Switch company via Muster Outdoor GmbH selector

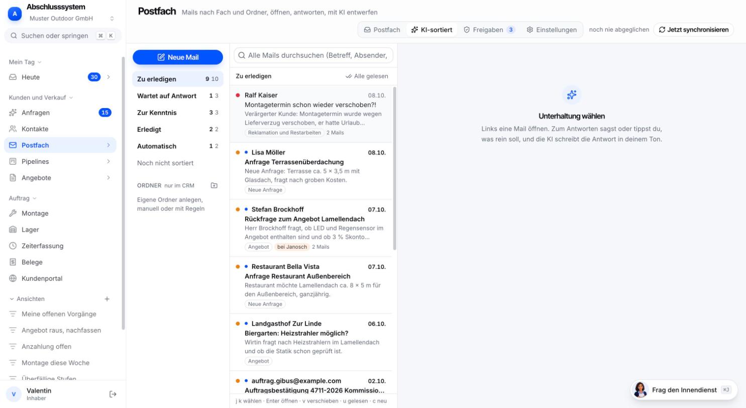coord(71,18)
